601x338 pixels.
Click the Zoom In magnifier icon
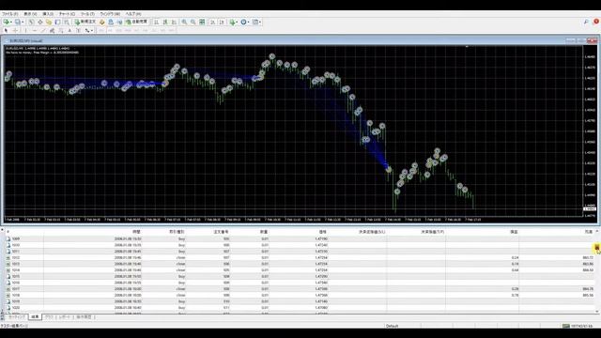(184, 22)
